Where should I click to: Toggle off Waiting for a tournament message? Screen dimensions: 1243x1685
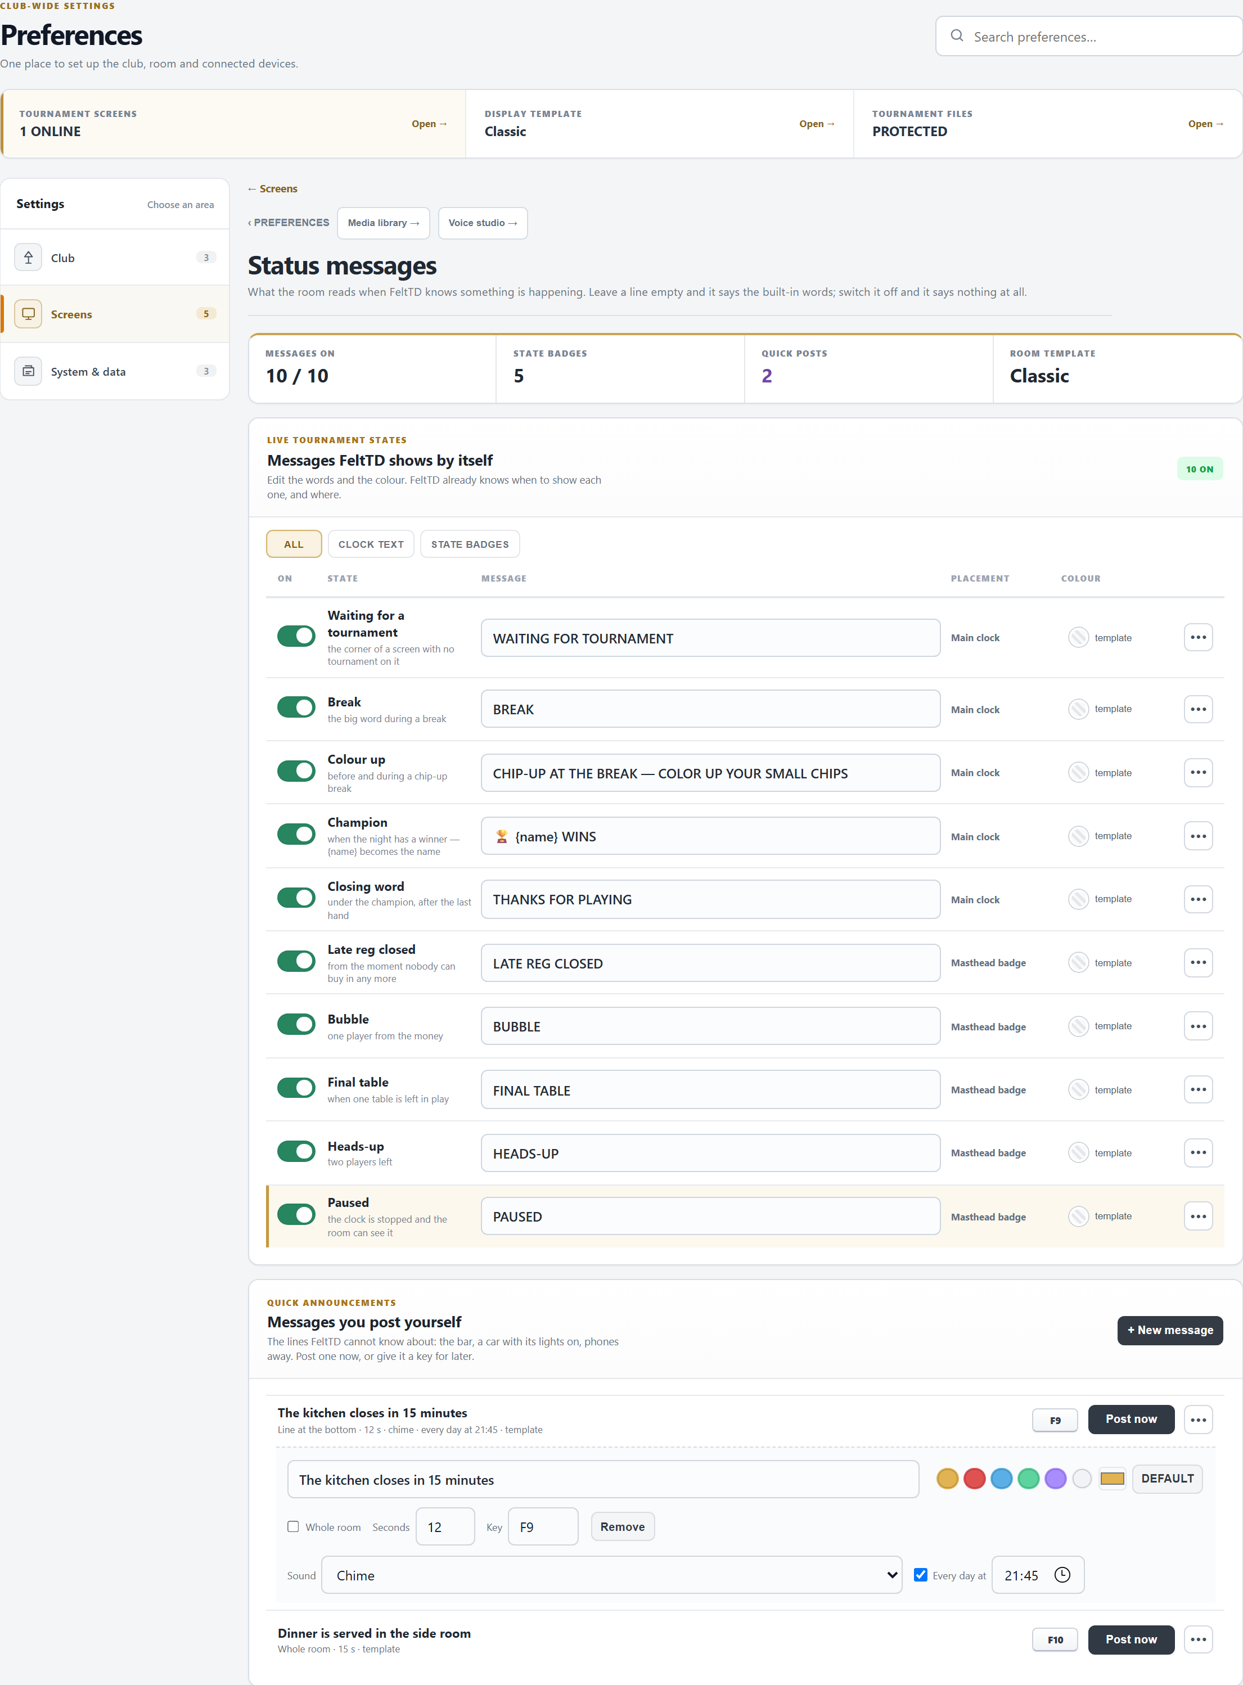point(296,636)
